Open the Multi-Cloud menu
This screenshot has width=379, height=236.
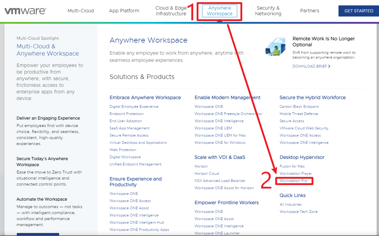click(81, 11)
